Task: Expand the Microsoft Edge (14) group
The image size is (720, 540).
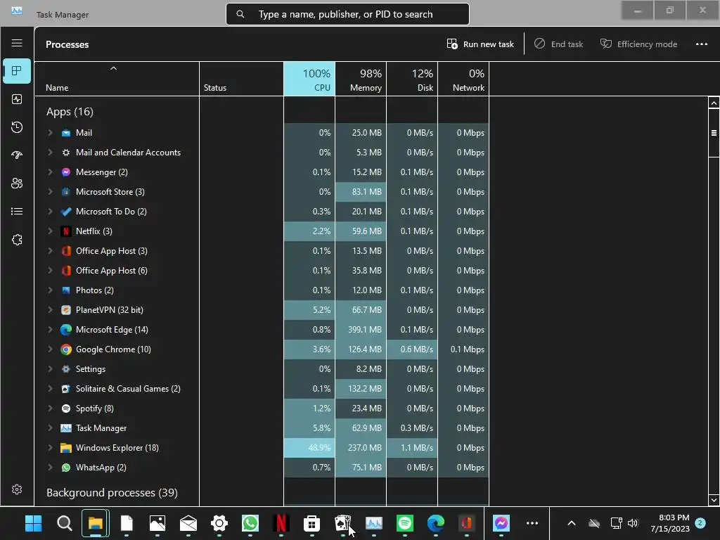Action: pos(50,330)
